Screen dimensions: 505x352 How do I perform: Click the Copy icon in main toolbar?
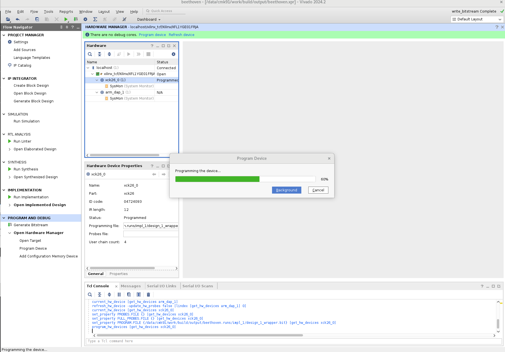pos(37,19)
